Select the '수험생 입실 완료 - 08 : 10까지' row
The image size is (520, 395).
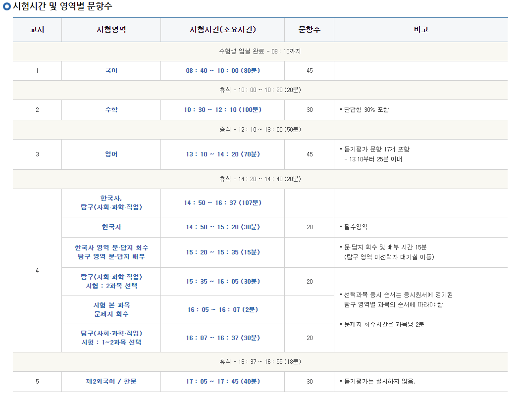260,51
